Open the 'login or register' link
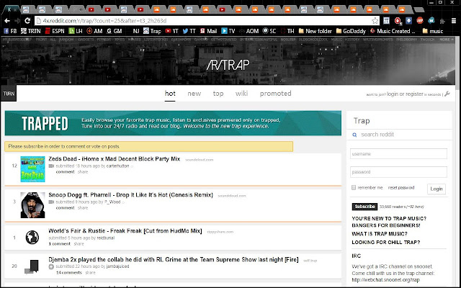 (x=405, y=94)
